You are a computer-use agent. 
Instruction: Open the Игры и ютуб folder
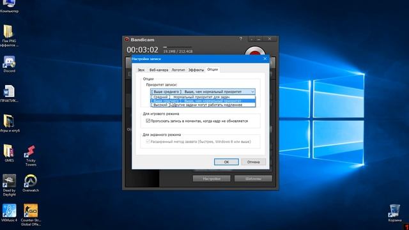9,123
